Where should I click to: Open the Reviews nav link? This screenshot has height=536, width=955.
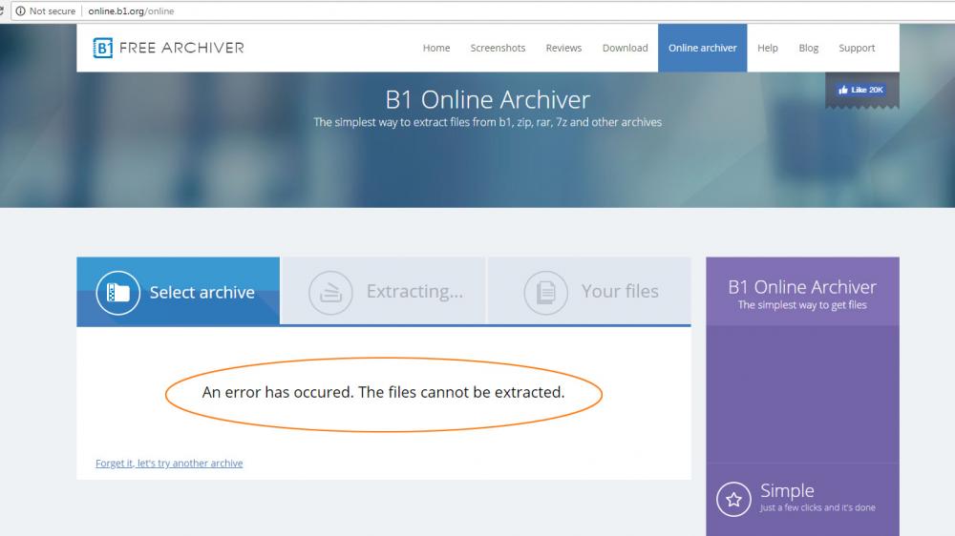click(563, 48)
